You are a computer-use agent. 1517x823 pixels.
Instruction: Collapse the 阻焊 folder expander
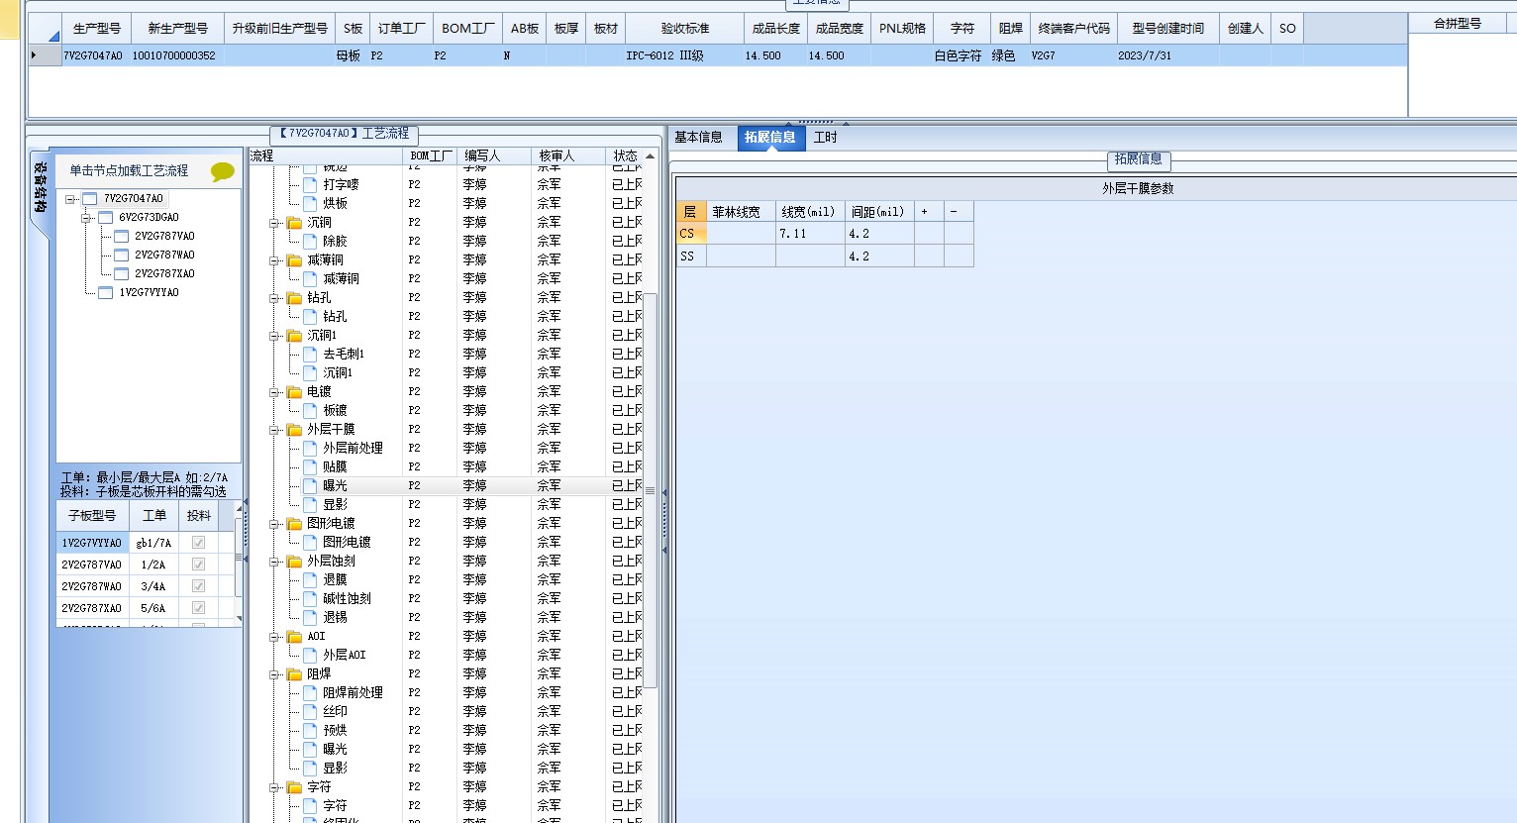point(274,674)
